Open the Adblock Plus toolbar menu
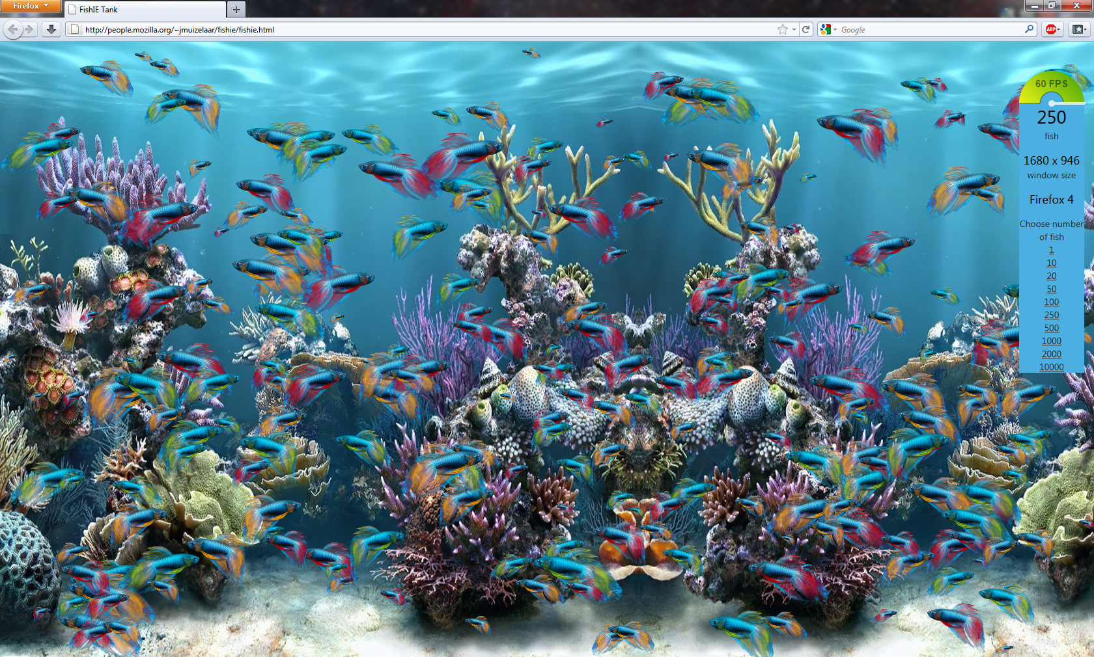Image resolution: width=1094 pixels, height=657 pixels. [x=1052, y=29]
